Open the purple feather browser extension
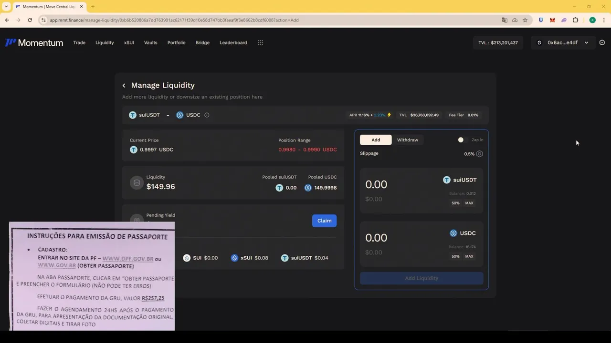 pos(564,20)
